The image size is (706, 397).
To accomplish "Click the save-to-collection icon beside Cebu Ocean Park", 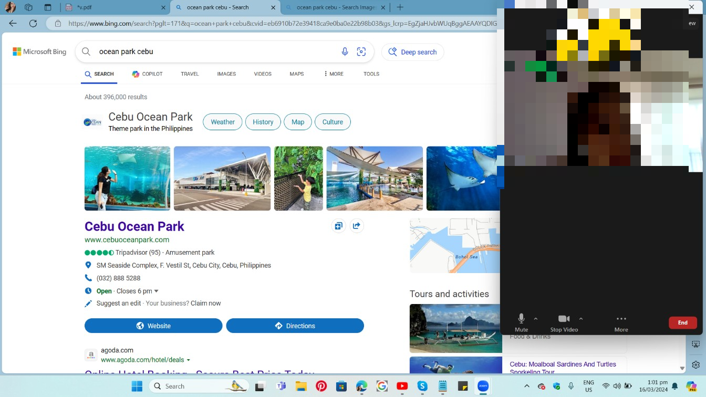I will point(338,226).
